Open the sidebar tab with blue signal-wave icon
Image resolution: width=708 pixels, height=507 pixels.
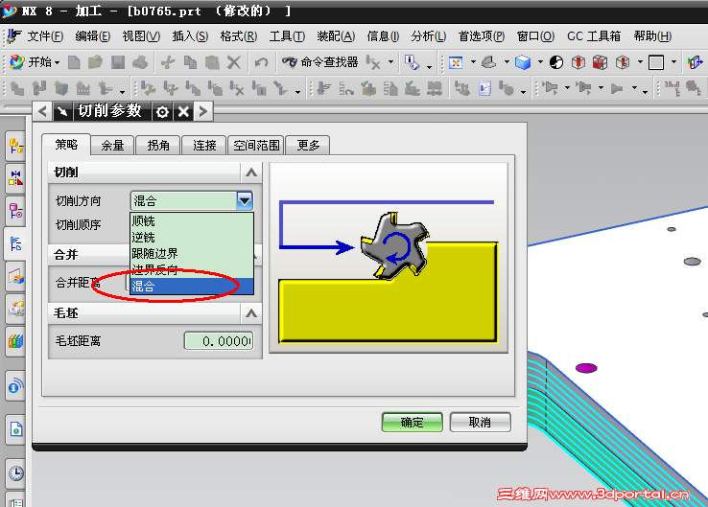pyautogui.click(x=15, y=386)
